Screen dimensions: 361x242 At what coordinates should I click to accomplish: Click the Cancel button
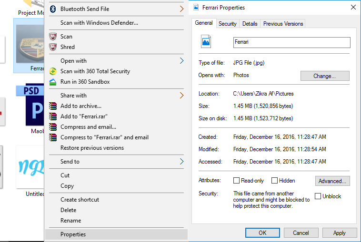(301, 233)
